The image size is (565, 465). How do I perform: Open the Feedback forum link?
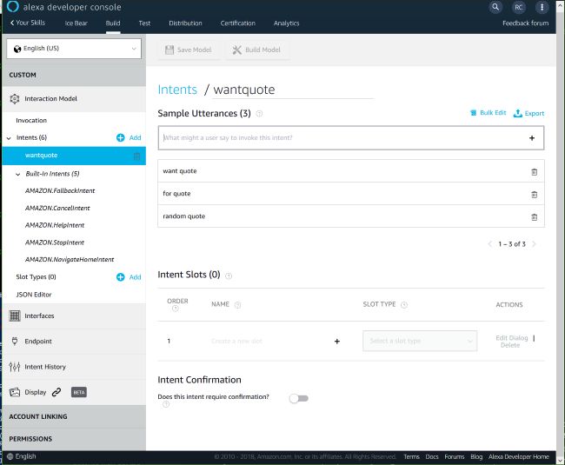(525, 23)
